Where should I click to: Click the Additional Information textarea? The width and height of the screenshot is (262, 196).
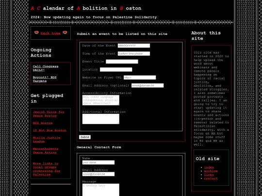click(101, 119)
